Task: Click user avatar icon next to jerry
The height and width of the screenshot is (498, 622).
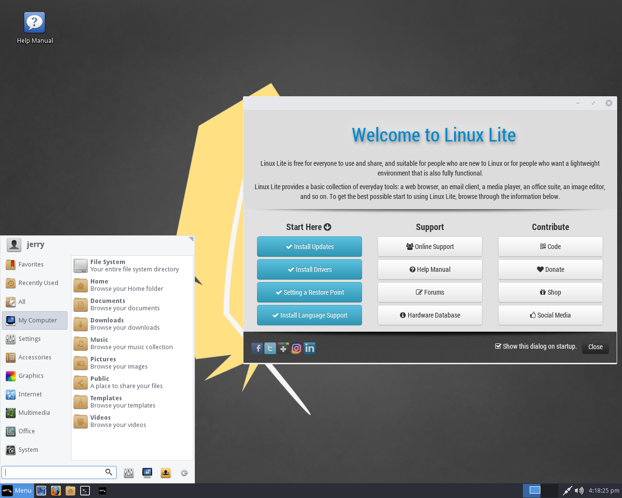Action: click(x=14, y=245)
